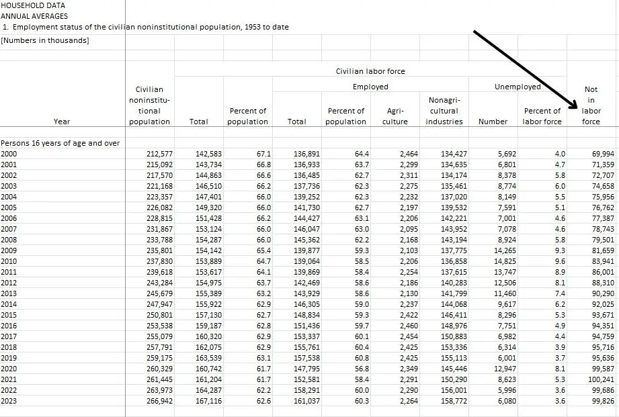Select the Civilian labor force header

[370, 71]
